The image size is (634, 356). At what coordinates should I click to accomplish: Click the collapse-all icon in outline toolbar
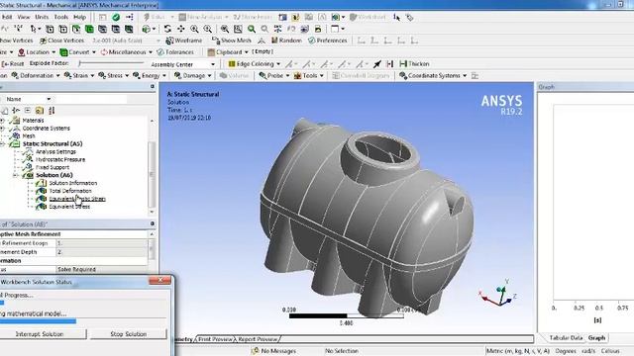coord(28,110)
